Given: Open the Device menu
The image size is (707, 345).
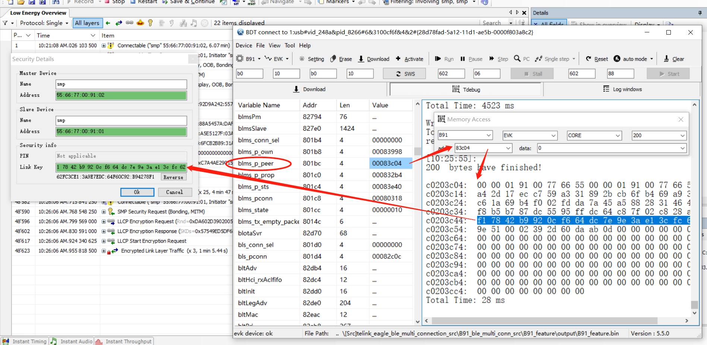Looking at the screenshot, I should pos(244,45).
